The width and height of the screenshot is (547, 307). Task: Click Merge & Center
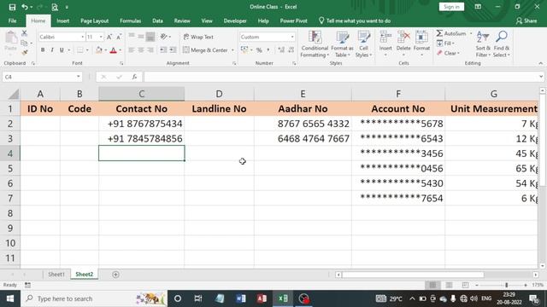(x=205, y=50)
